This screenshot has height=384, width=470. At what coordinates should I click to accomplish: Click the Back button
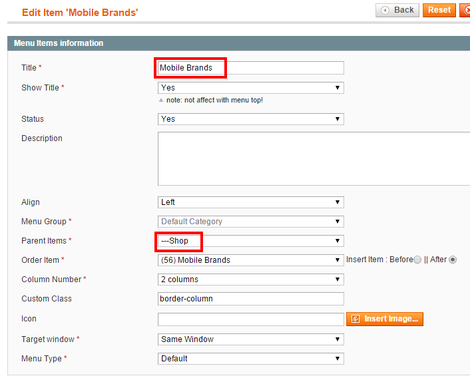[x=397, y=10]
